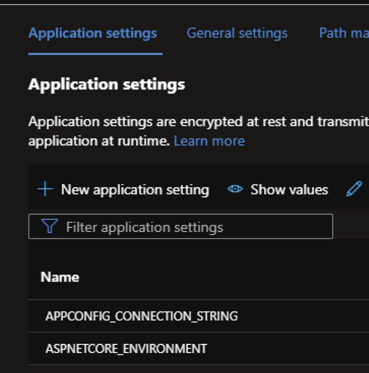Screen dimensions: 369x373
Task: Select the Application settings tab
Action: click(x=93, y=33)
